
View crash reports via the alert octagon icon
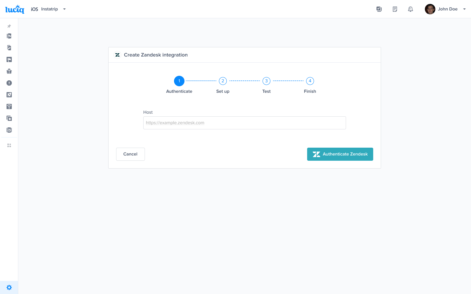[x=9, y=83]
